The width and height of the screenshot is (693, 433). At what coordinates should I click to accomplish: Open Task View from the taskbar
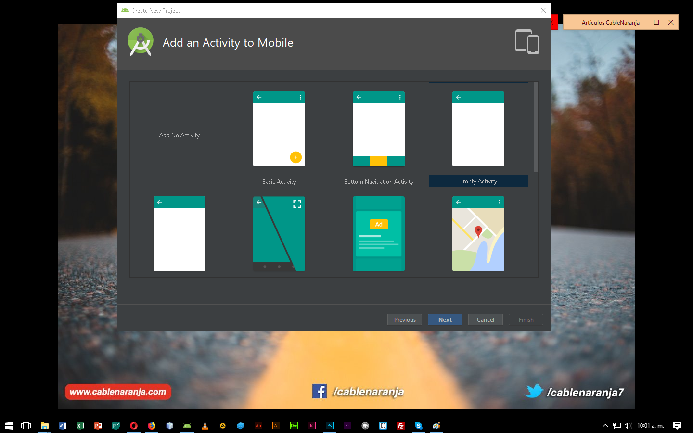click(26, 426)
